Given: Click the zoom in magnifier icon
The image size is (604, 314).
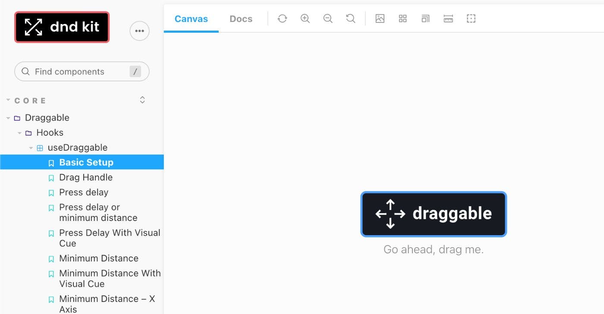Looking at the screenshot, I should [x=305, y=19].
